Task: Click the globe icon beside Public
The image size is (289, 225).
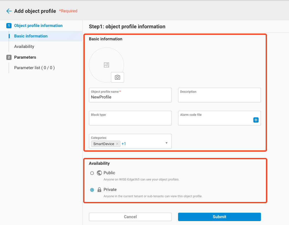Action: (x=99, y=173)
